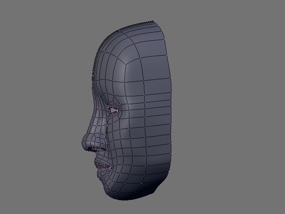Click the eye socket opening on the face mesh
285x214 pixels.
click(113, 110)
